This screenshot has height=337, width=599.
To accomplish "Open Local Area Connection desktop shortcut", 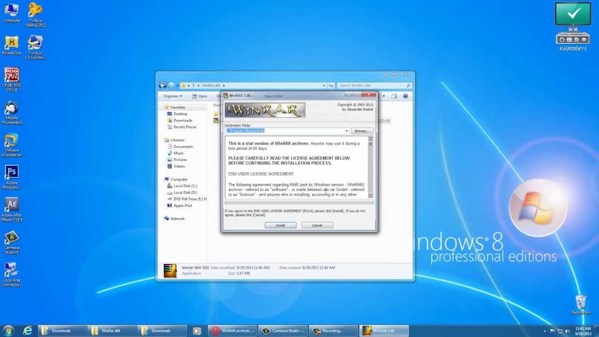I will [12, 275].
